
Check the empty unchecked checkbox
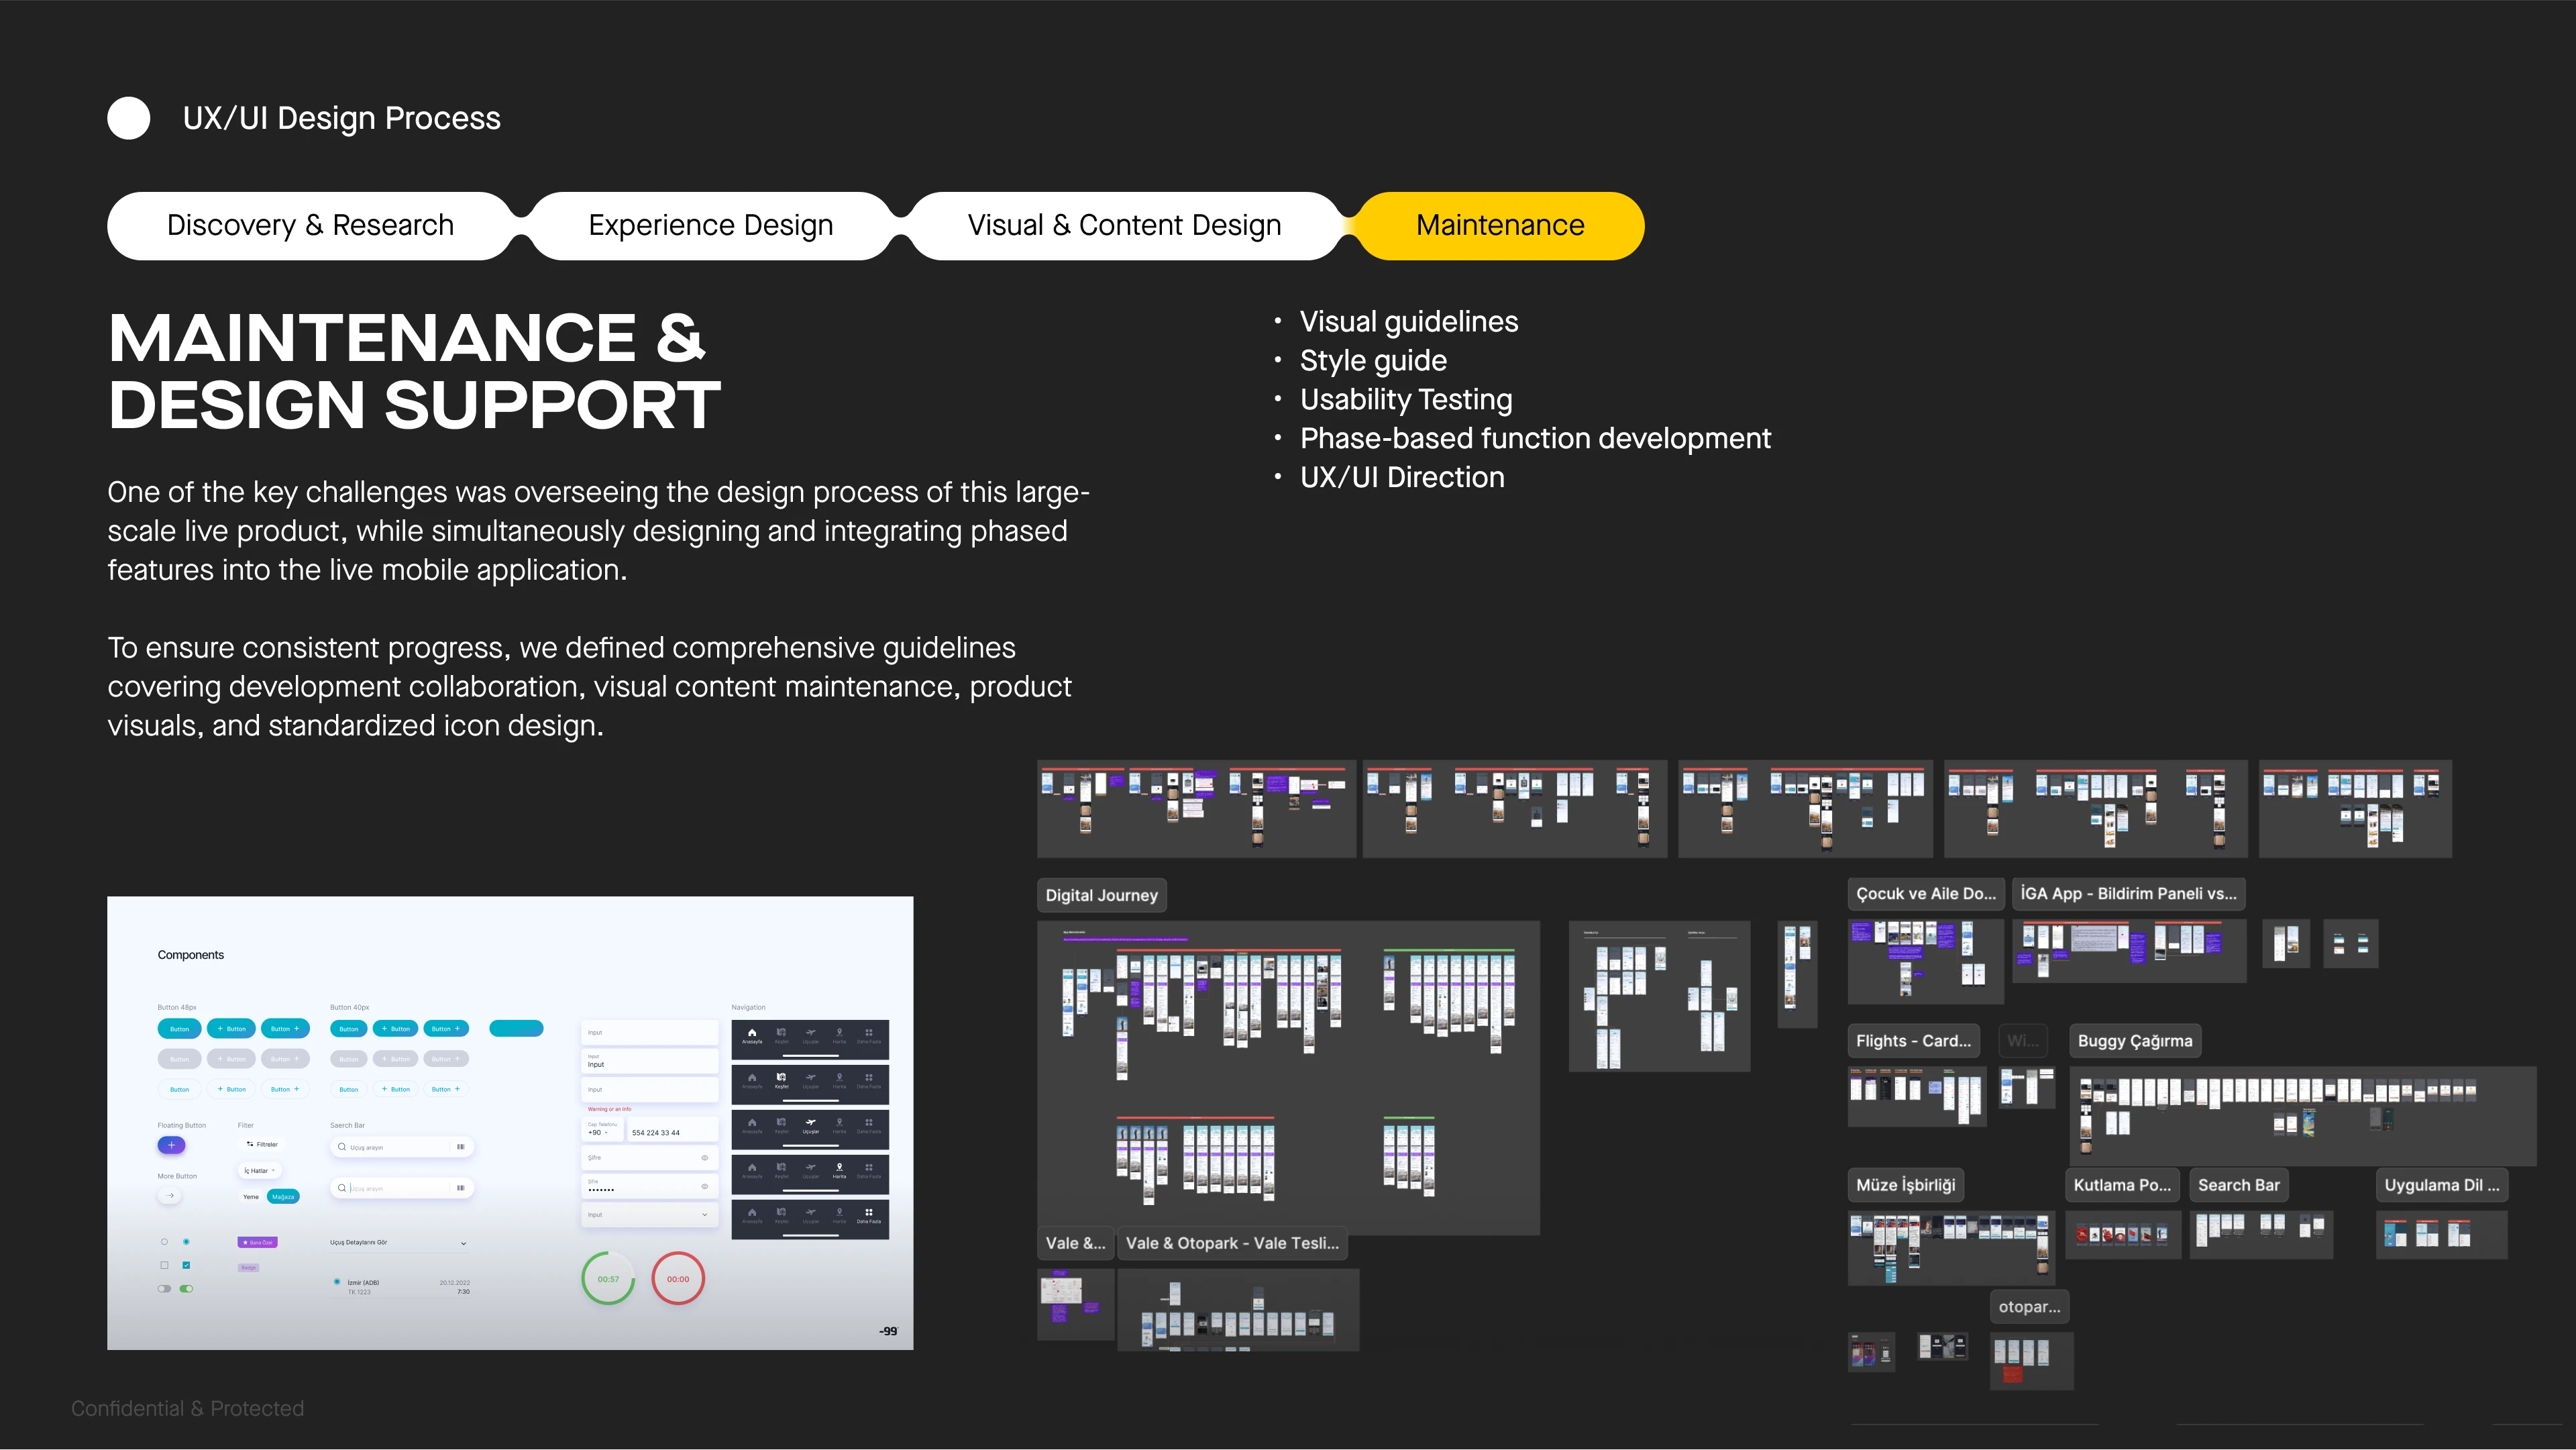tap(164, 1265)
